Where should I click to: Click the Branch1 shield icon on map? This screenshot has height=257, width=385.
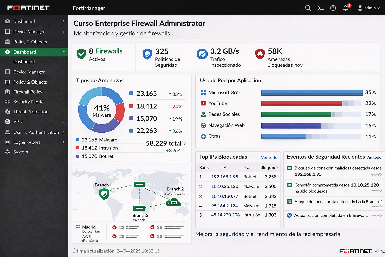coord(104,194)
